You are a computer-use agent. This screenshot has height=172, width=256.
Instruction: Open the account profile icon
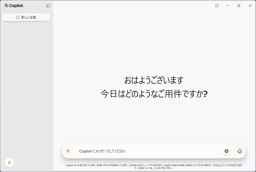pos(9,163)
